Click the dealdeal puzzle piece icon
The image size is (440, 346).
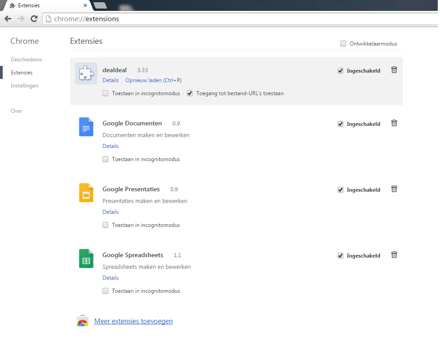[x=86, y=74]
